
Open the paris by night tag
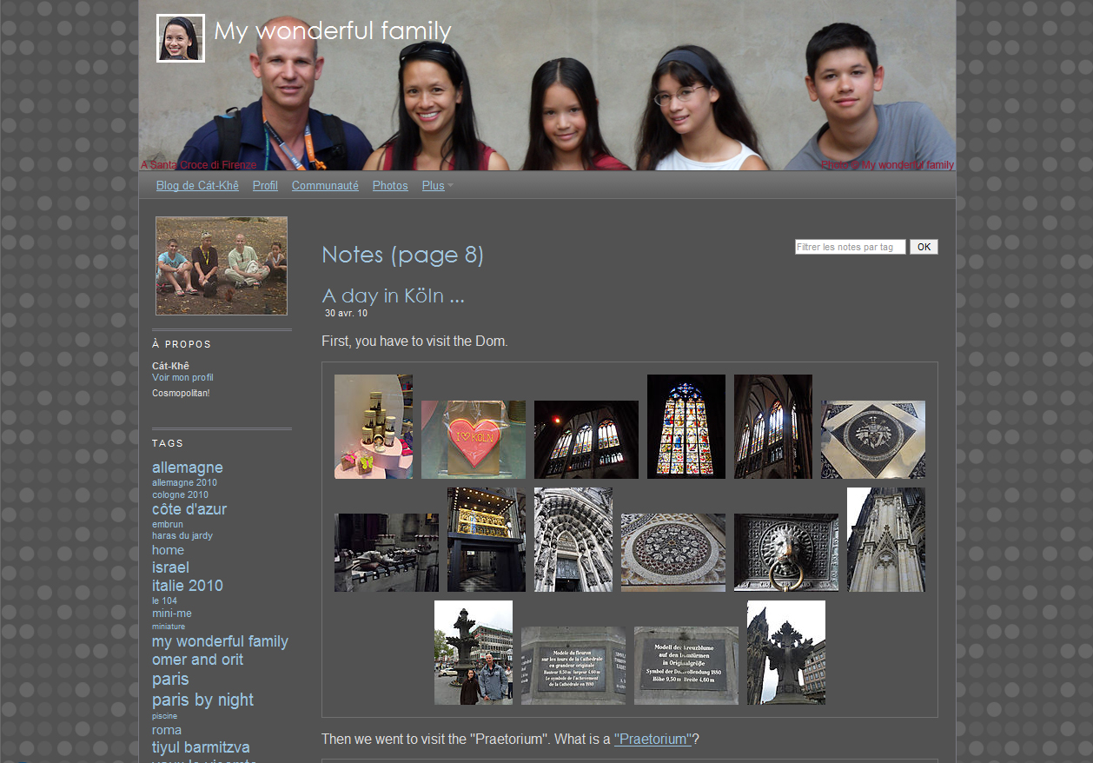point(202,700)
